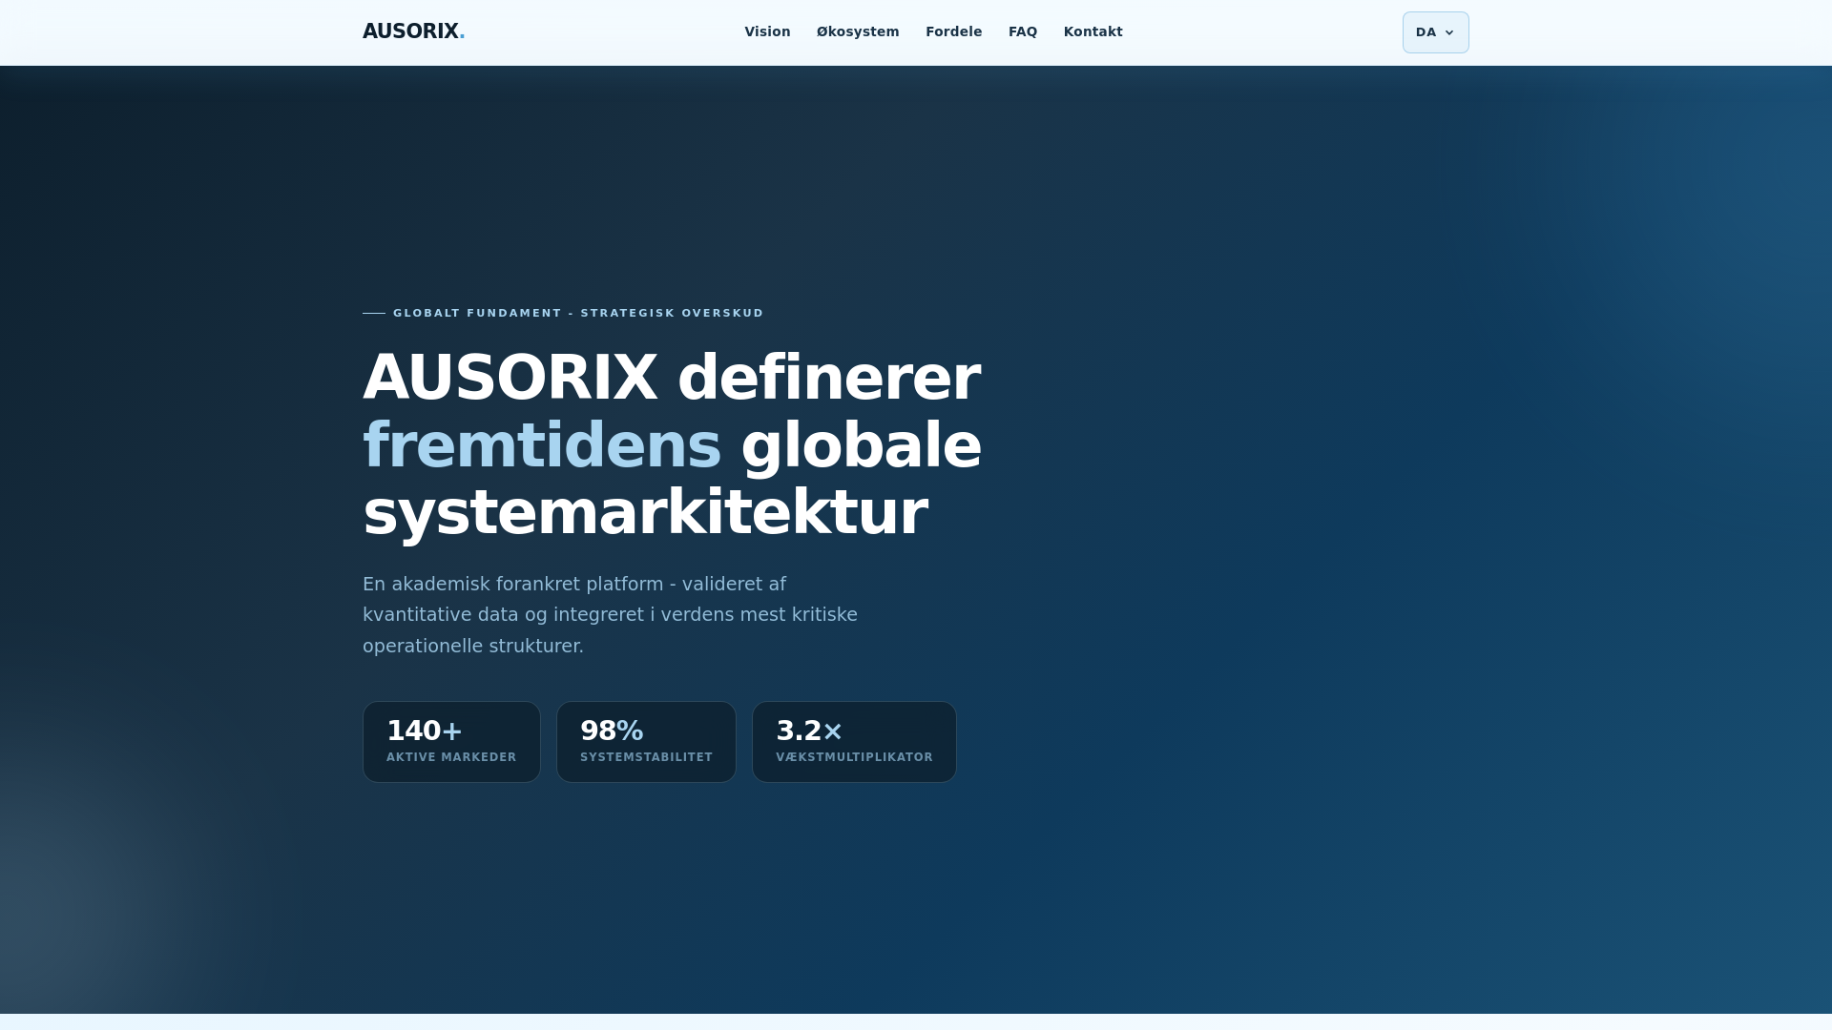Viewport: 1832px width, 1030px height.
Task: Click the highlighted word 'fremtidens' in headline
Action: [x=542, y=445]
